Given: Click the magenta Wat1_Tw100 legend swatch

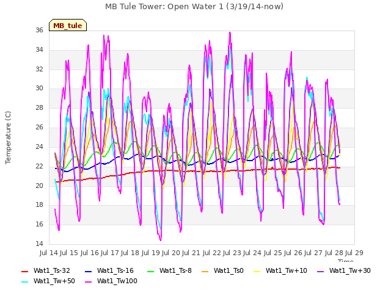Looking at the screenshot, I should point(89,282).
